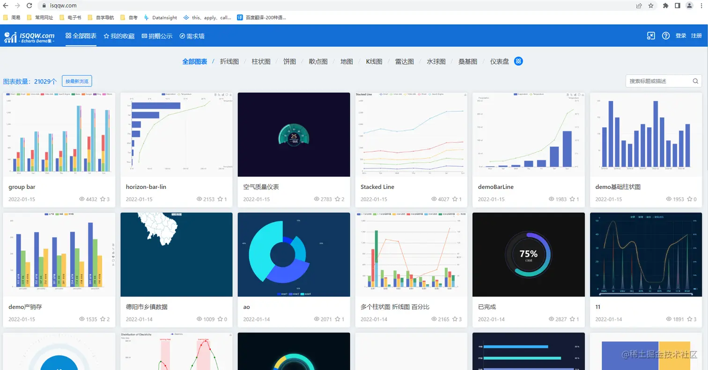Image resolution: width=708 pixels, height=370 pixels.
Task: Select the 全部图表 category filter
Action: tap(195, 61)
